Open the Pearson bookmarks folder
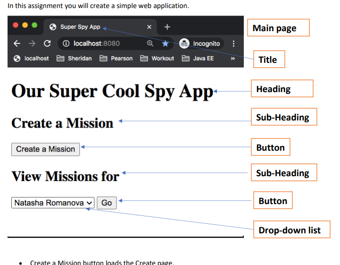 coord(116,59)
